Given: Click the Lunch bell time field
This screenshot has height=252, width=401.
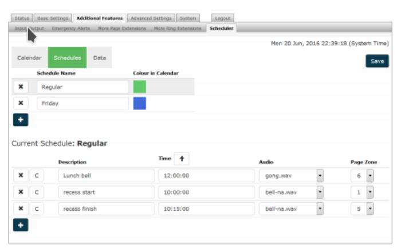Looking at the screenshot, I should tap(205, 176).
